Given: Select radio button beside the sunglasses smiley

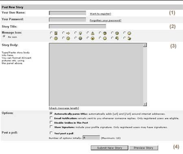Looking at the screenshot, I should click(x=112, y=33).
